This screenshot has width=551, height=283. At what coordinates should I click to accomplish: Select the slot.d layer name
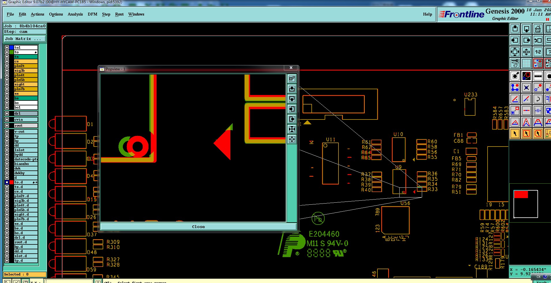[x=26, y=256]
